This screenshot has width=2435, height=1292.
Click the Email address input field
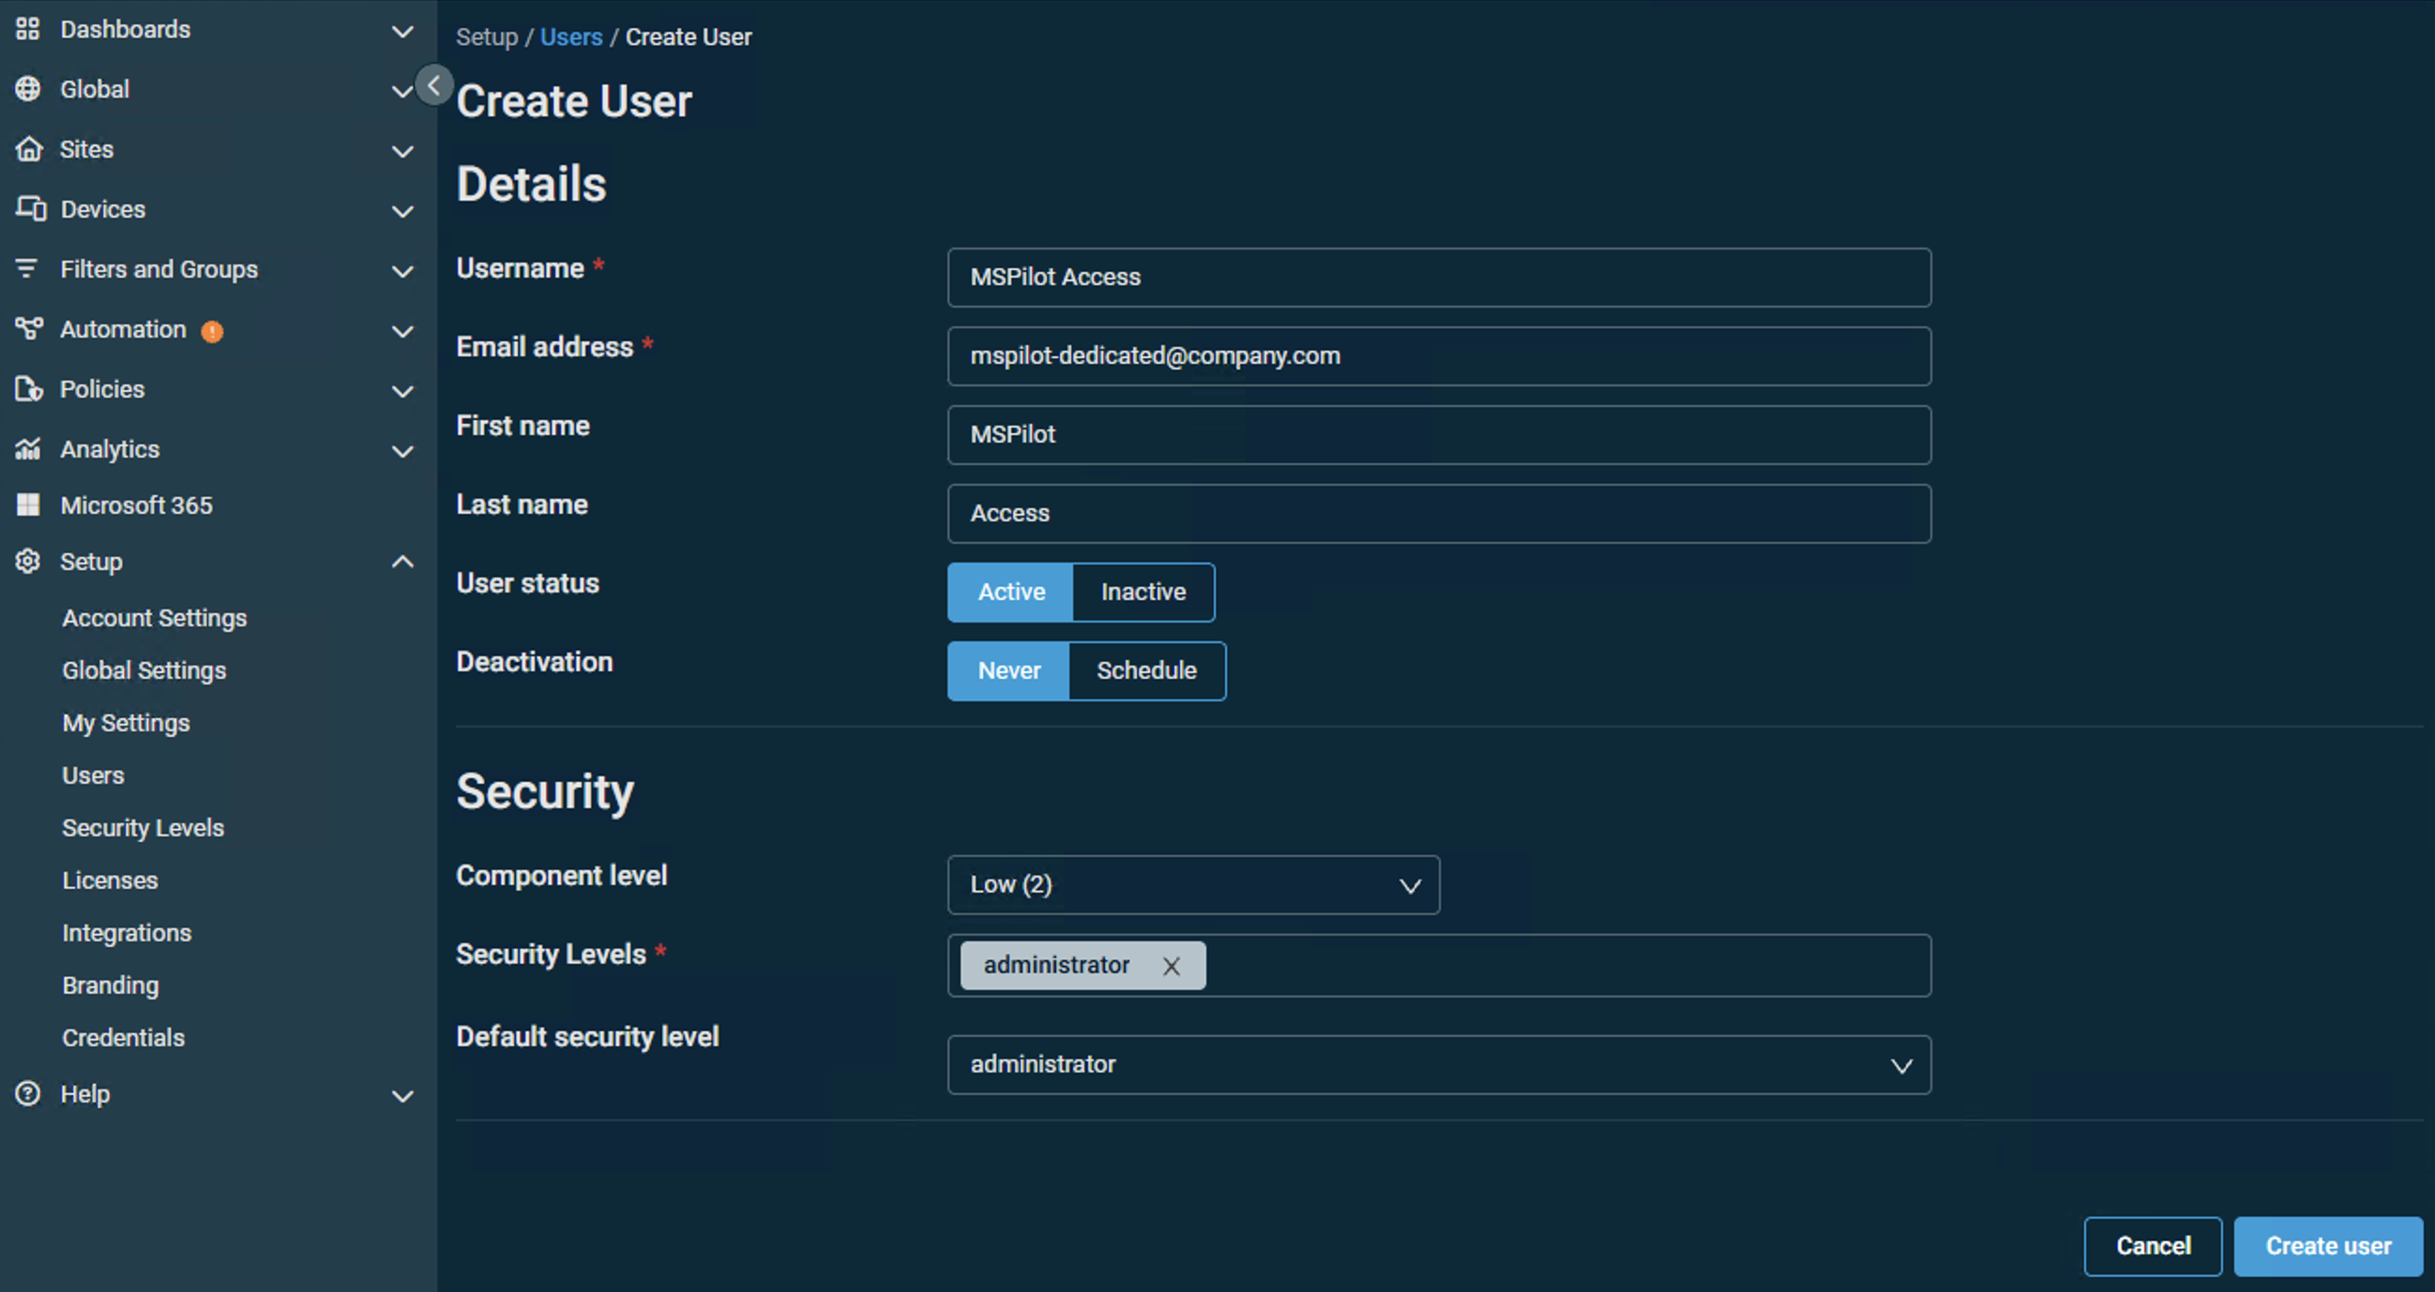[1439, 356]
